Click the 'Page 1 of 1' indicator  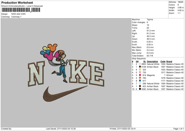click(x=179, y=129)
